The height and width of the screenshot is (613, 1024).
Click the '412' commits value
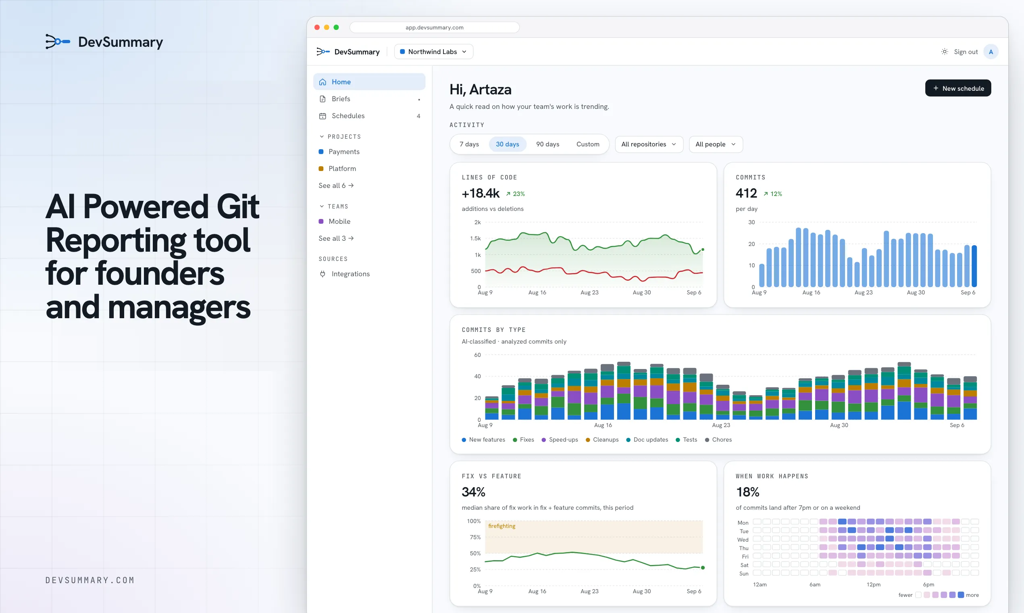click(746, 193)
